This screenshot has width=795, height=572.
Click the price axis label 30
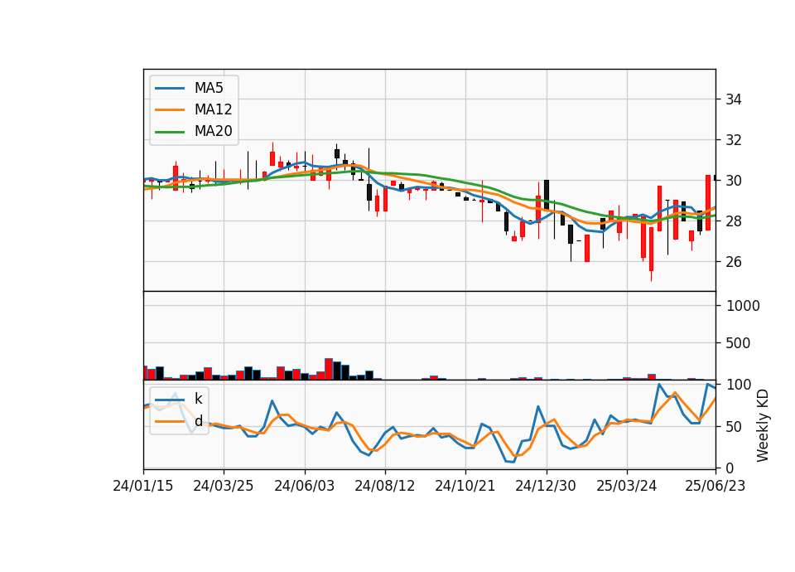[733, 181]
